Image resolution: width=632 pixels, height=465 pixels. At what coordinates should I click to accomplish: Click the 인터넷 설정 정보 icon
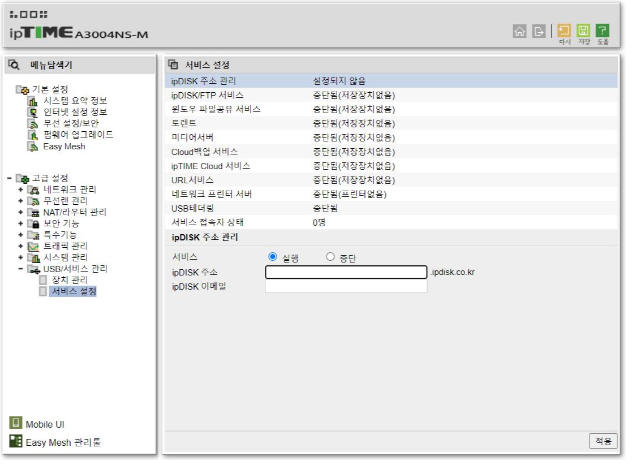click(33, 112)
